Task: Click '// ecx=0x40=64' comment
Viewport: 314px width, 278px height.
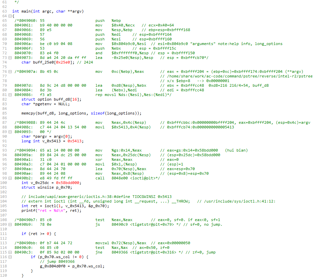Action: (158, 25)
